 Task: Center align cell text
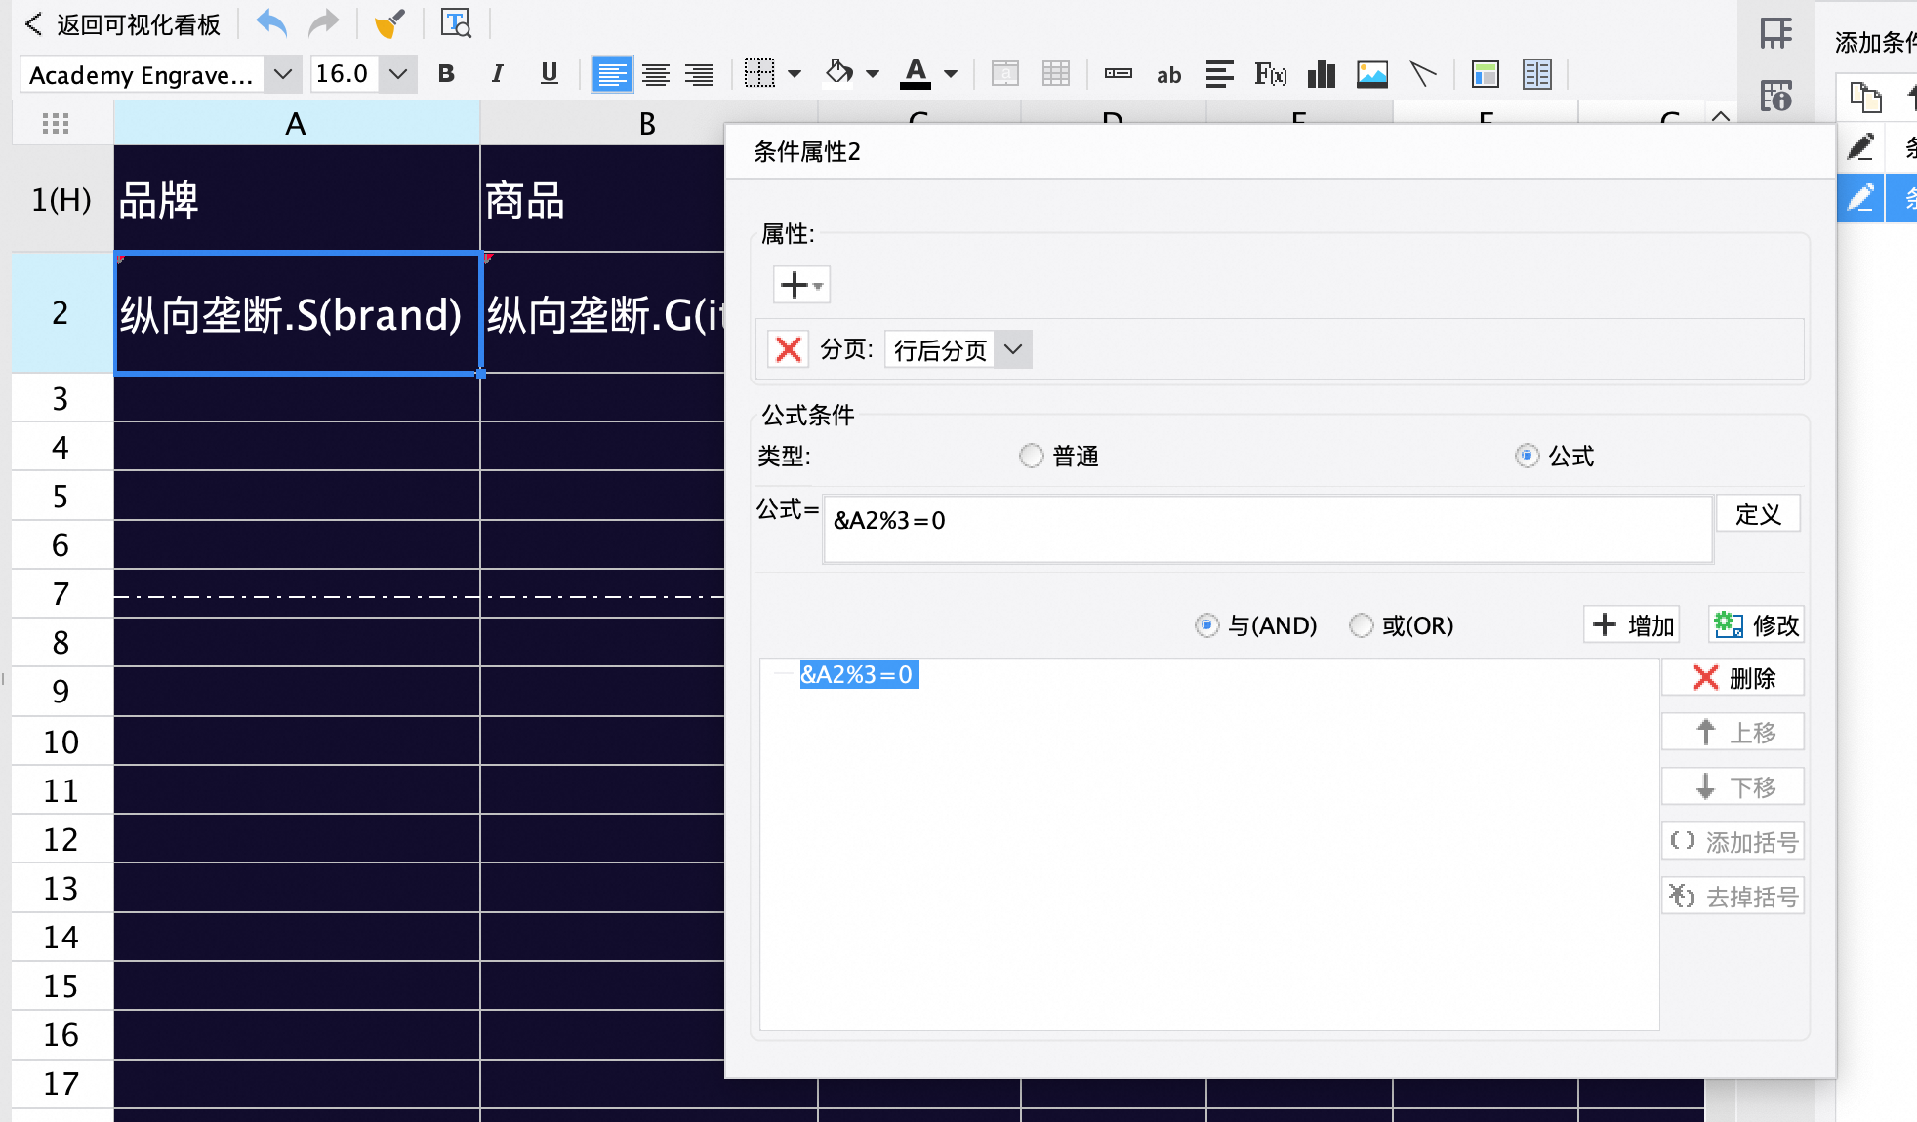pyautogui.click(x=656, y=74)
